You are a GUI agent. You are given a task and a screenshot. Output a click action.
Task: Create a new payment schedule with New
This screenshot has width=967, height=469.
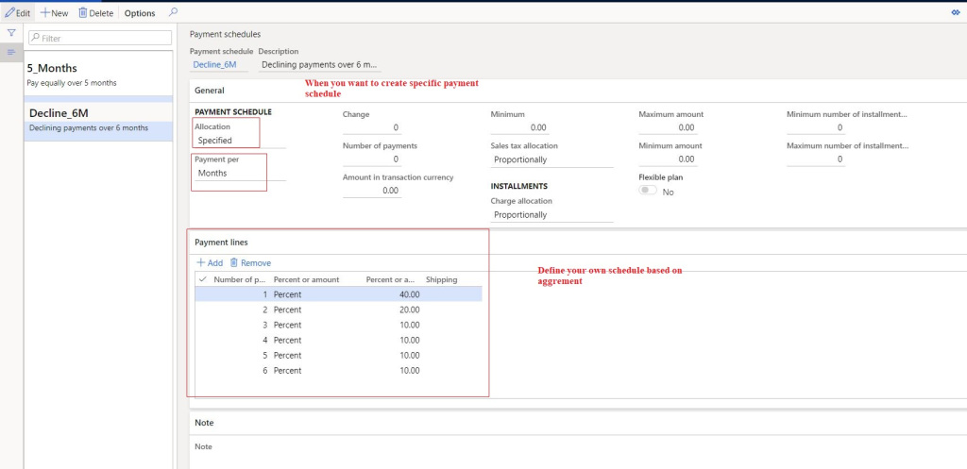(x=55, y=13)
